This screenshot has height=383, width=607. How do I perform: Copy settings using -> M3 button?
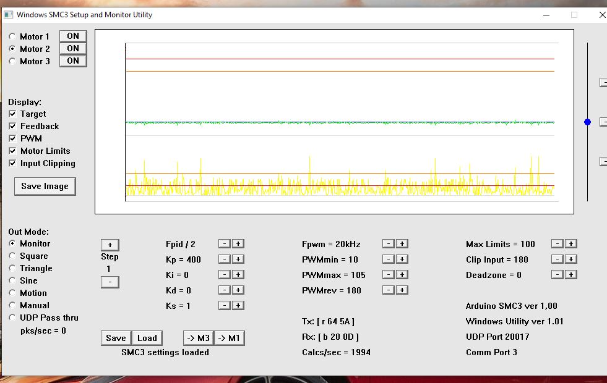click(198, 338)
